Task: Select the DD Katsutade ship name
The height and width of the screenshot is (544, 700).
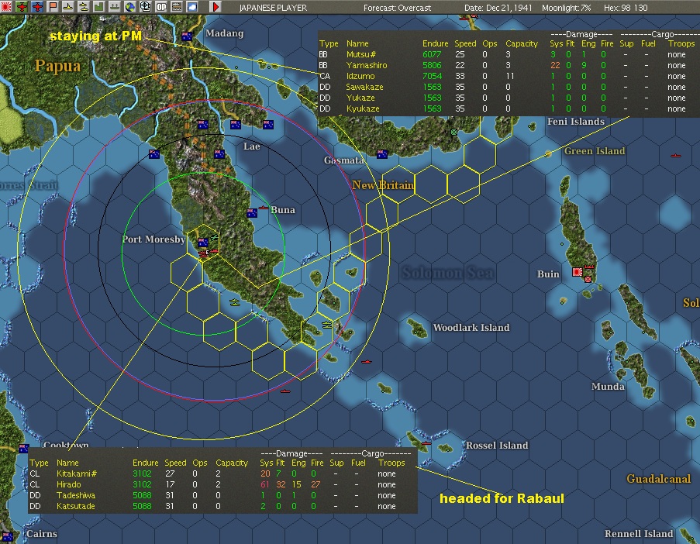Action: pyautogui.click(x=76, y=506)
